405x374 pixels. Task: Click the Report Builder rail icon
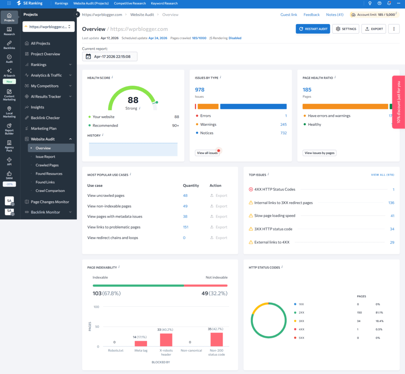pos(9,129)
